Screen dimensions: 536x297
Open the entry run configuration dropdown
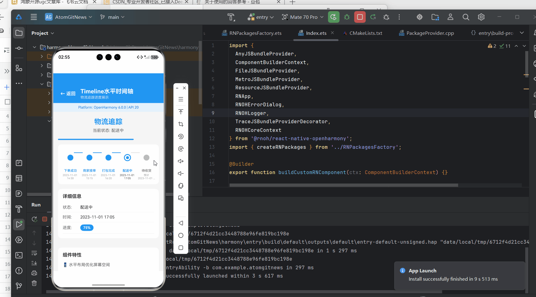coord(261,17)
